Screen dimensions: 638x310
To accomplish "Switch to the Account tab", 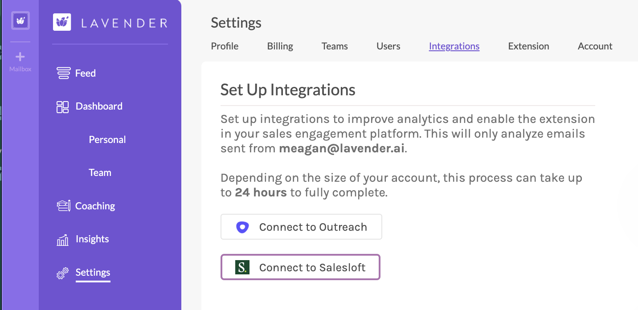I will (595, 46).
